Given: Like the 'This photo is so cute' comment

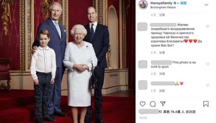Looking at the screenshot, I should 207,64.
